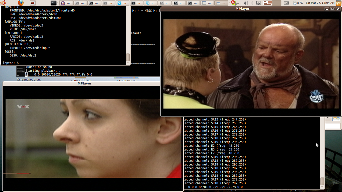
Task: Click the OSS0: /dev/dsp2 line
Action: 23,55
